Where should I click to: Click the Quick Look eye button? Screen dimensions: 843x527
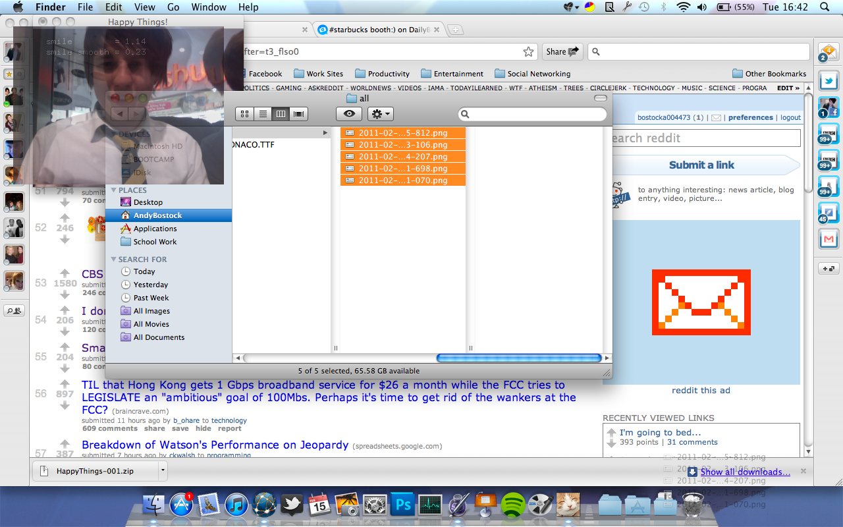(x=349, y=114)
